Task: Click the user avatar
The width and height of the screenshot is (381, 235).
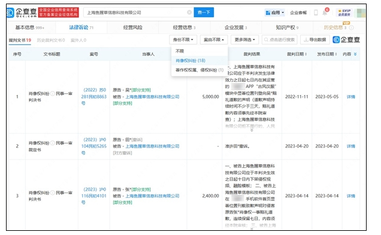Action: 361,13
